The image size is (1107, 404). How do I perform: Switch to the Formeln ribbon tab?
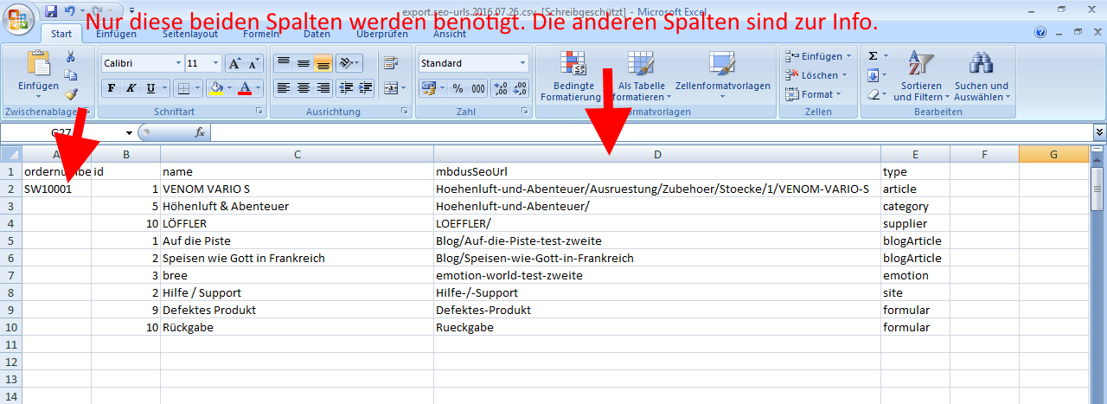pos(261,34)
